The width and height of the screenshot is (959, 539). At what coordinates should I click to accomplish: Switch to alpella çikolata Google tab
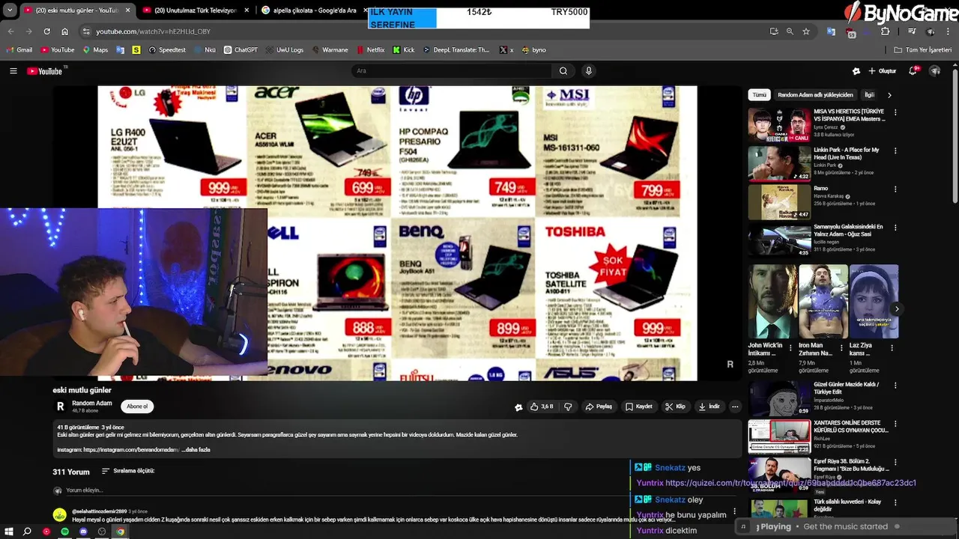[x=314, y=10]
